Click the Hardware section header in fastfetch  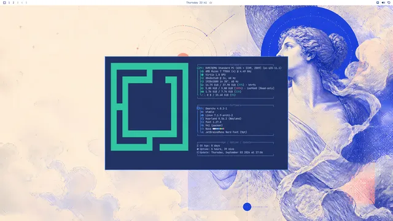point(235,65)
